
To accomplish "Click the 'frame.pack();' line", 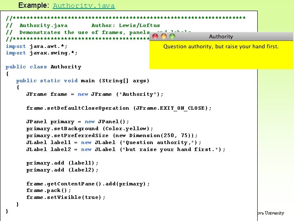I will [x=49, y=191].
